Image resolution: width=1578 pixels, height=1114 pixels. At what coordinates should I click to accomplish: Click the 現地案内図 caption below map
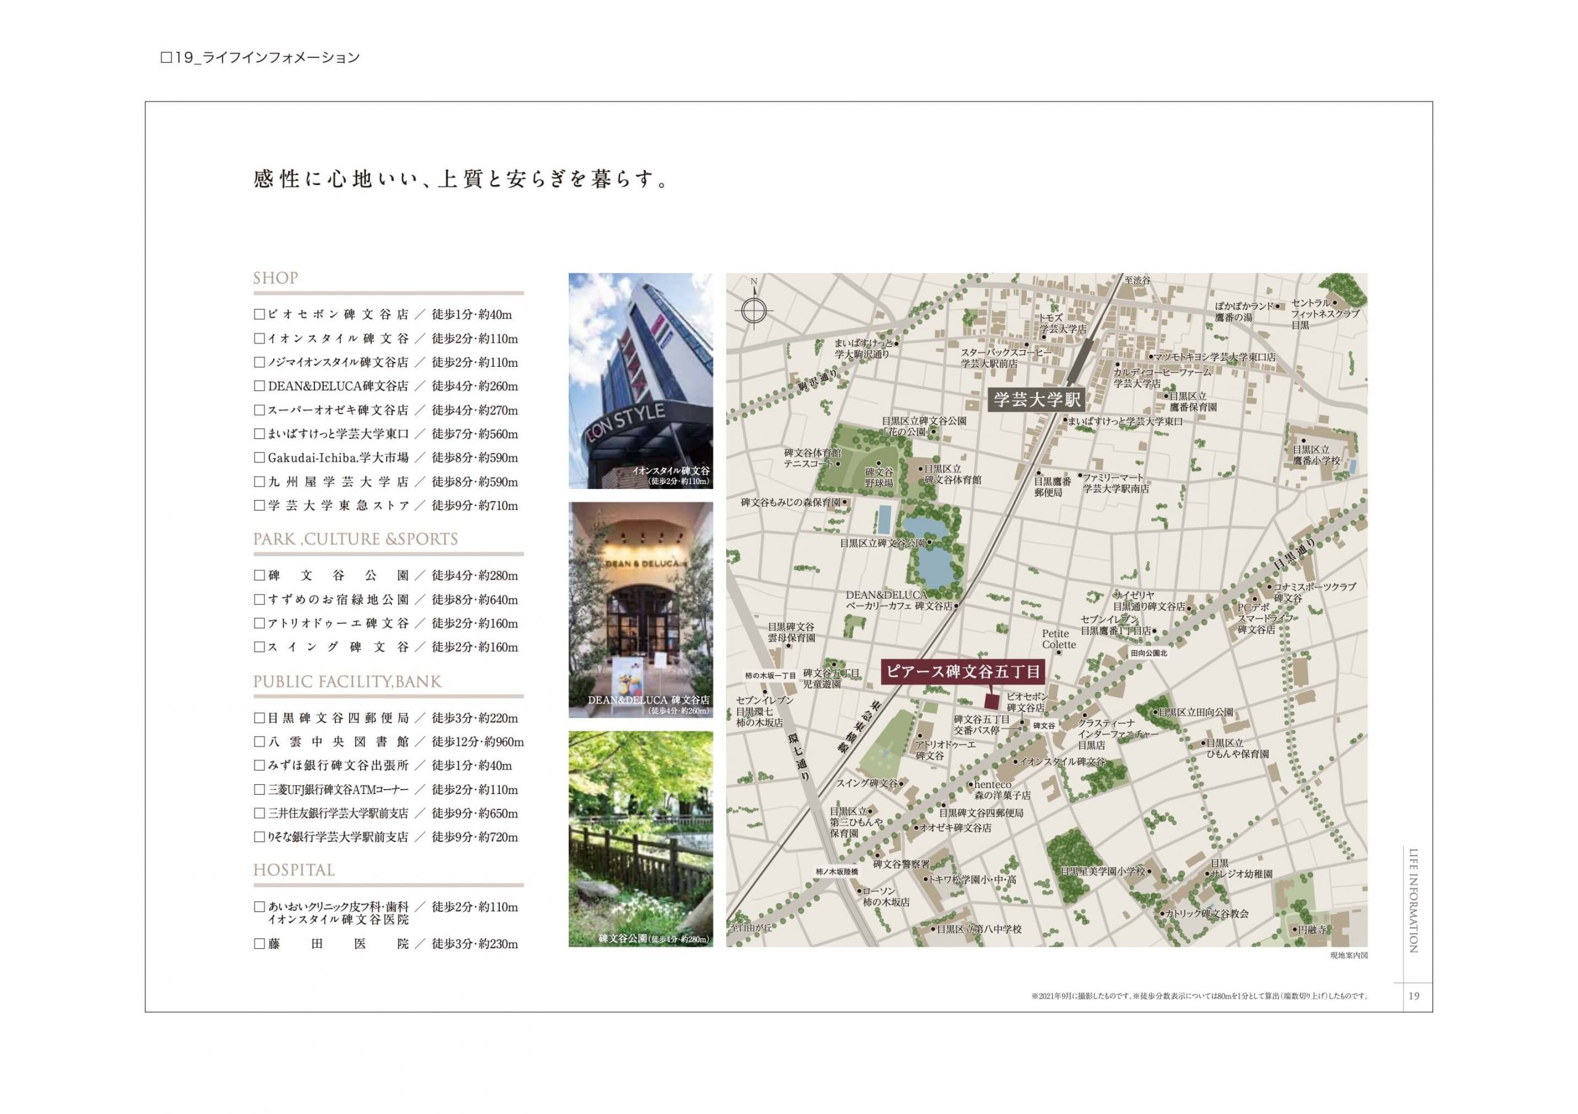(1349, 955)
